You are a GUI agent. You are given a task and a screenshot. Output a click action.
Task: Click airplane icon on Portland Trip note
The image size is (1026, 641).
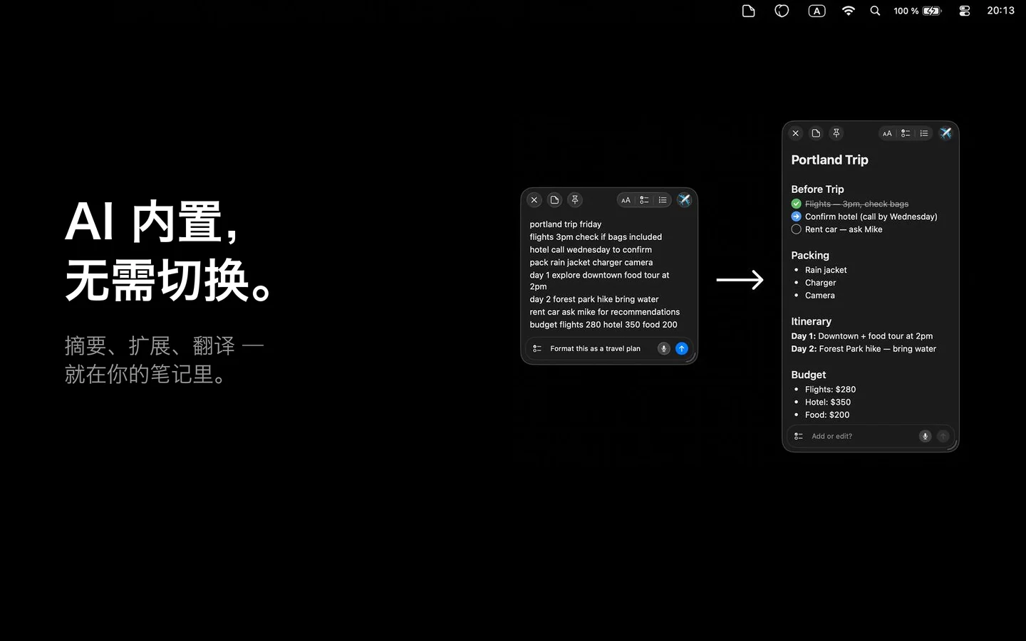(945, 133)
